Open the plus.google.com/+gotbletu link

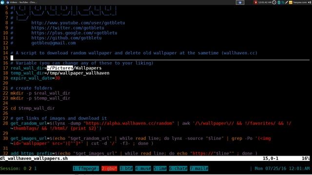coord(74,33)
